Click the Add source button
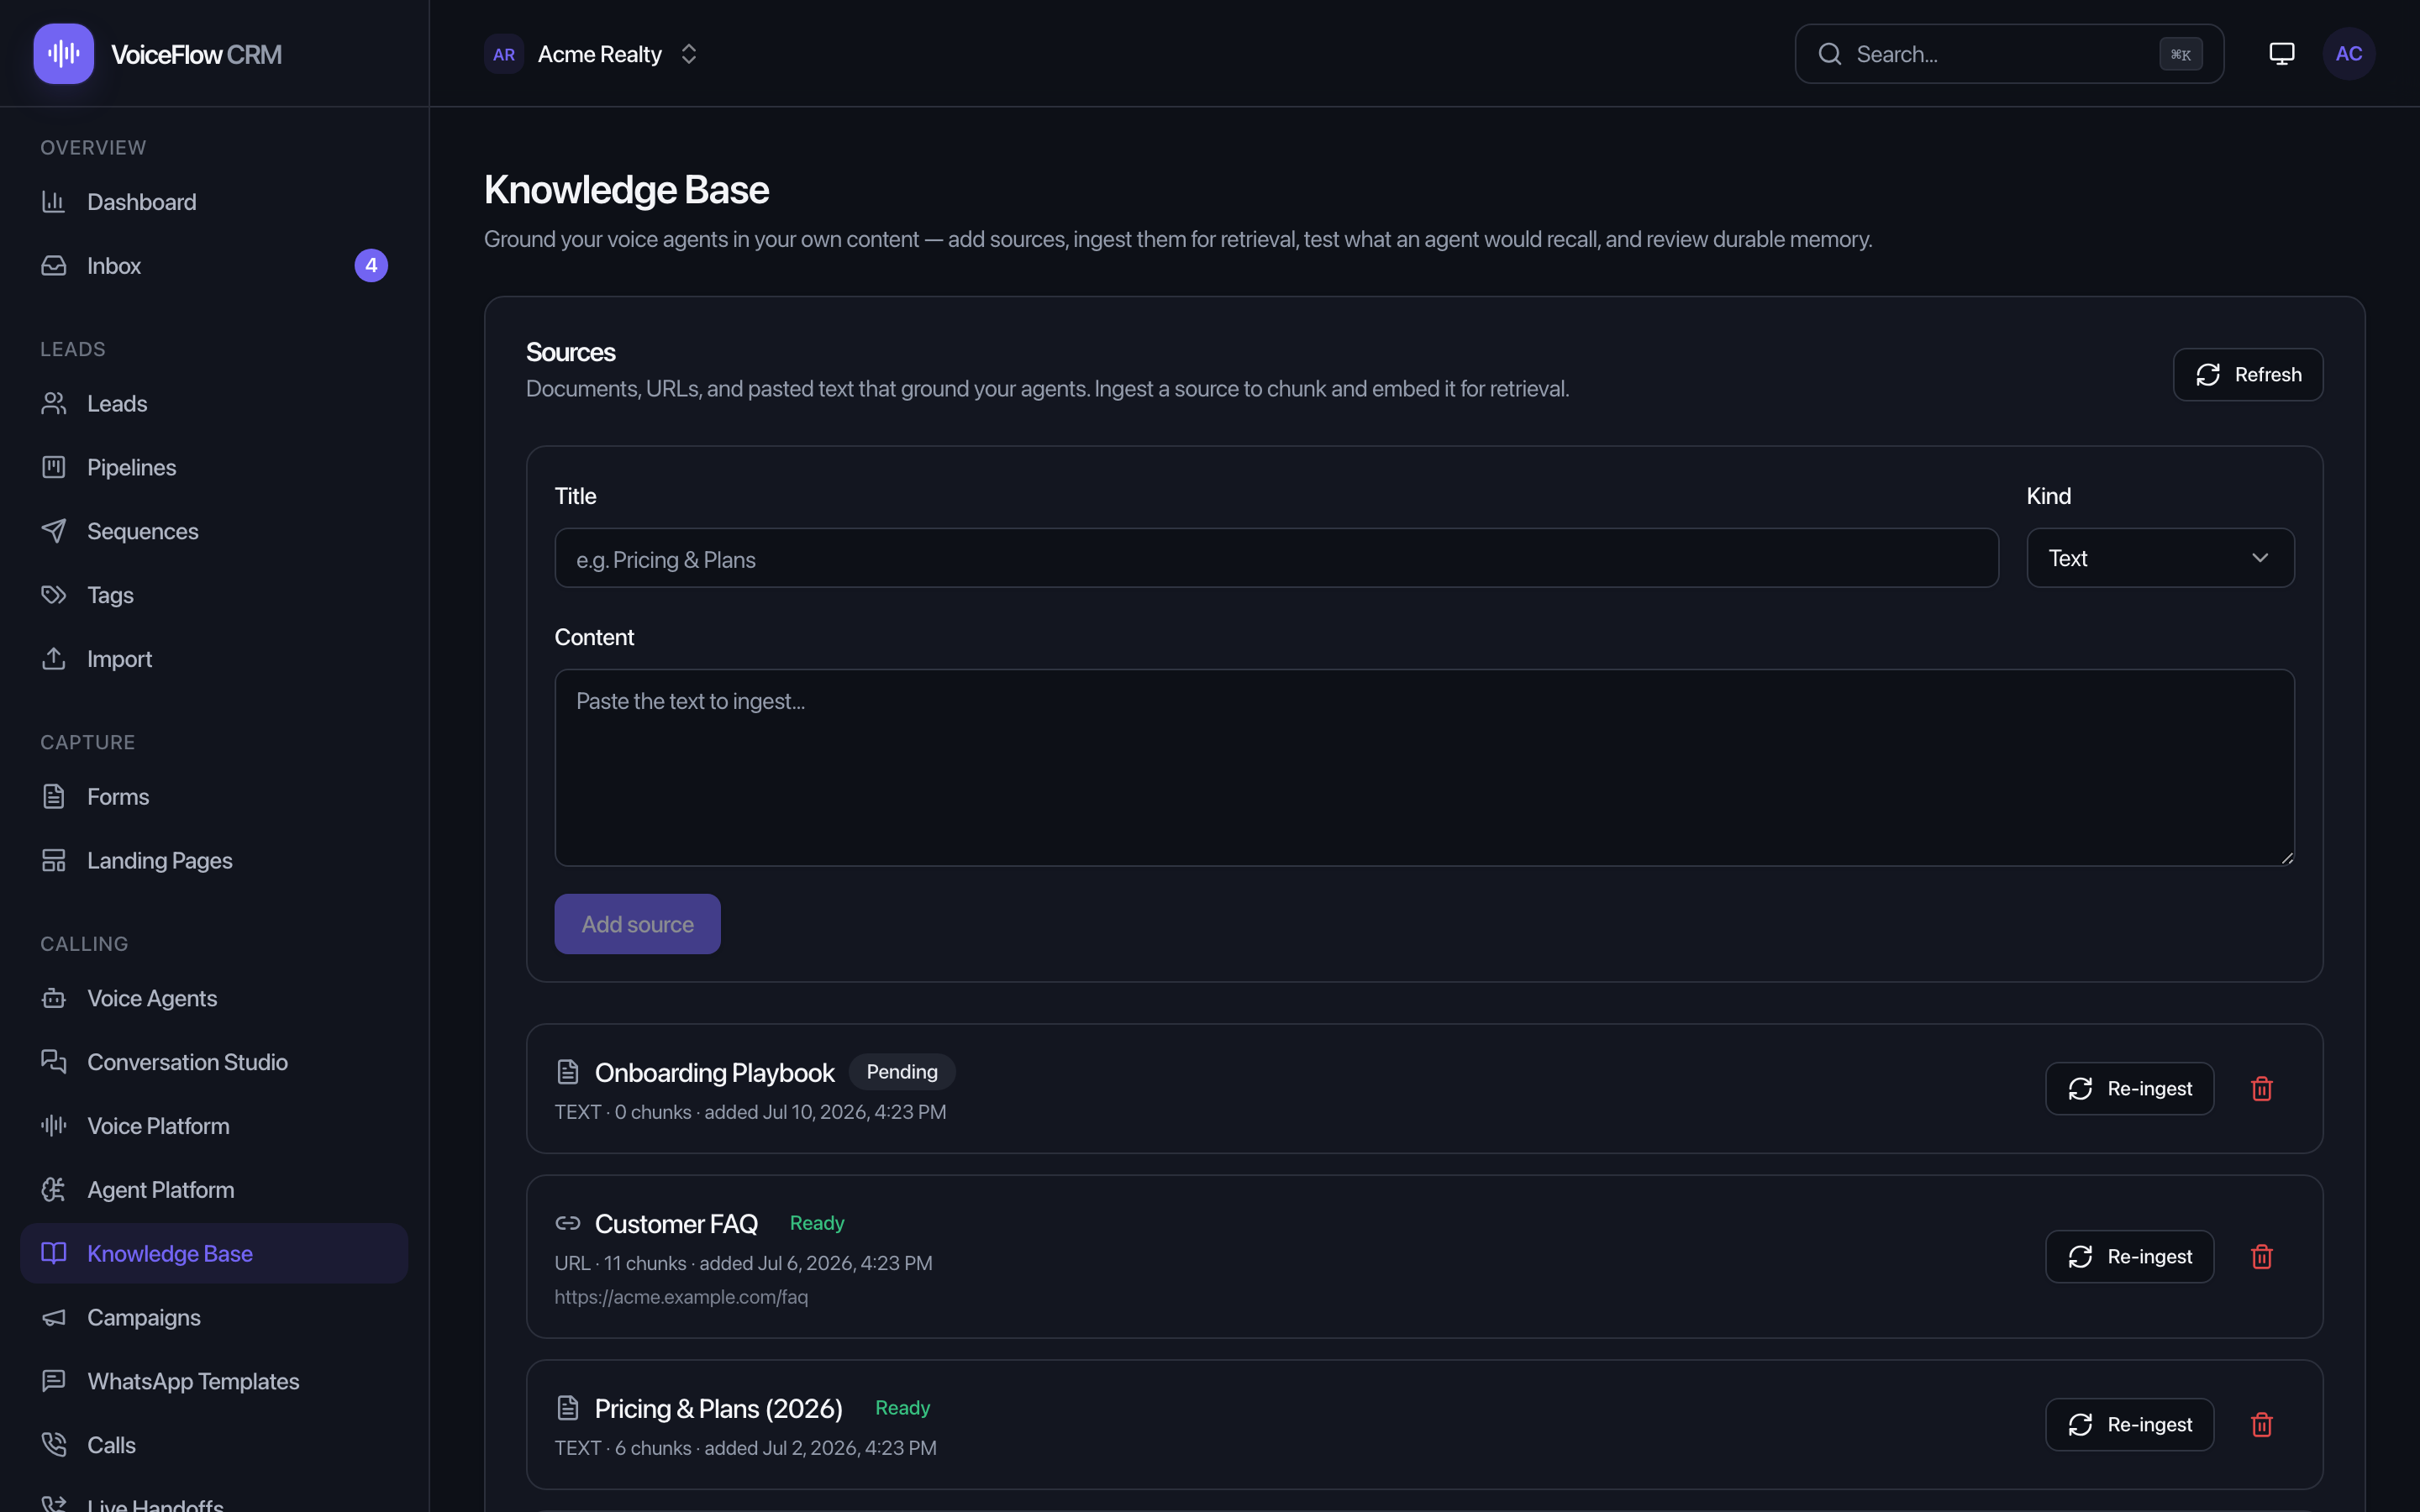The image size is (2420, 1512). (x=638, y=924)
